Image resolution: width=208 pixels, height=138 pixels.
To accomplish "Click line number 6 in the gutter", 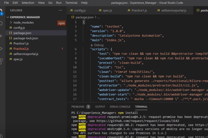I will coord(76,49).
